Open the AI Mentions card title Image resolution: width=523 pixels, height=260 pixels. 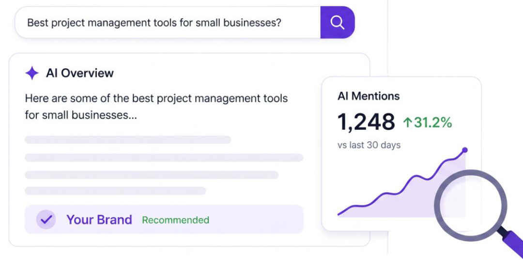(368, 96)
